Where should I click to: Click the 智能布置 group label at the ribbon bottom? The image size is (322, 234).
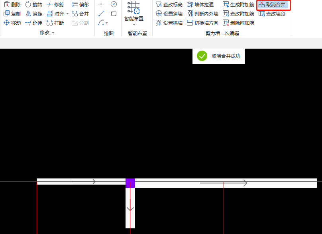point(137,33)
